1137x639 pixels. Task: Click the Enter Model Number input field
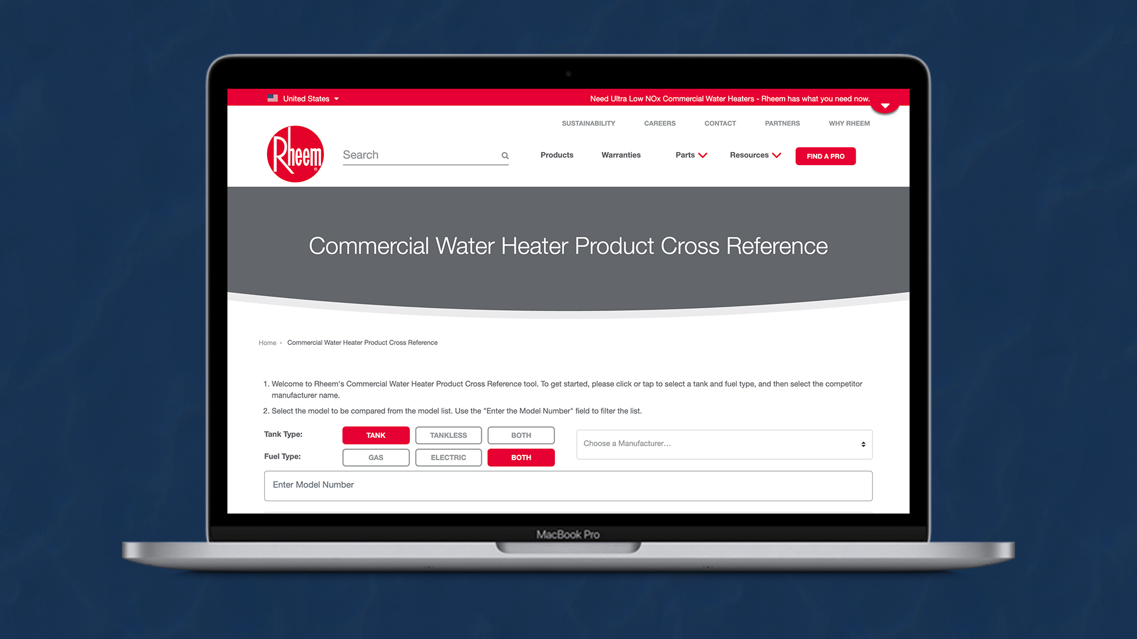pyautogui.click(x=568, y=485)
